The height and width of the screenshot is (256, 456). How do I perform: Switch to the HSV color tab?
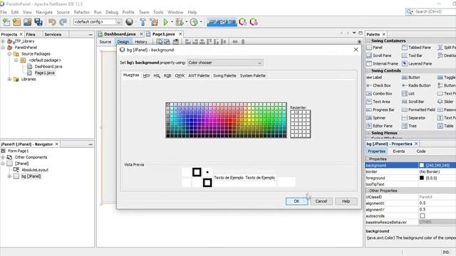click(x=146, y=76)
